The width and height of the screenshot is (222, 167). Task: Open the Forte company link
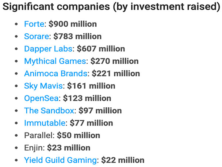[x=34, y=24]
